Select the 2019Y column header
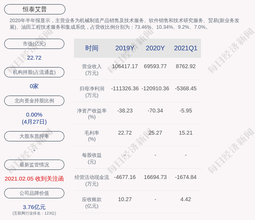The width and height of the screenshot is (255, 220). click(x=125, y=48)
